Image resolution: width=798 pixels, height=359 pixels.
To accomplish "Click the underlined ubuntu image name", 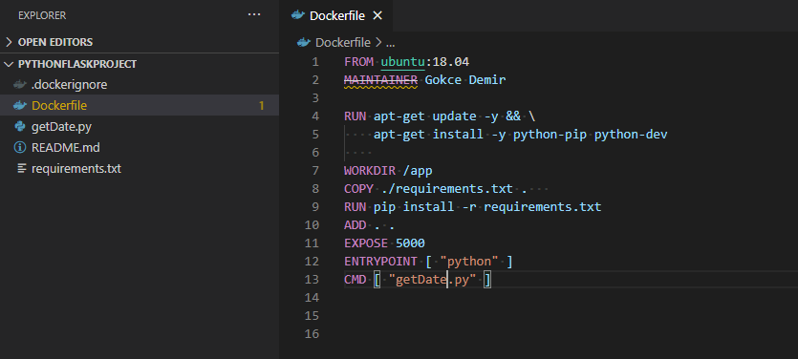I will 403,62.
